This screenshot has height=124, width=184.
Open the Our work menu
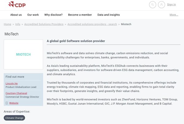(33, 15)
